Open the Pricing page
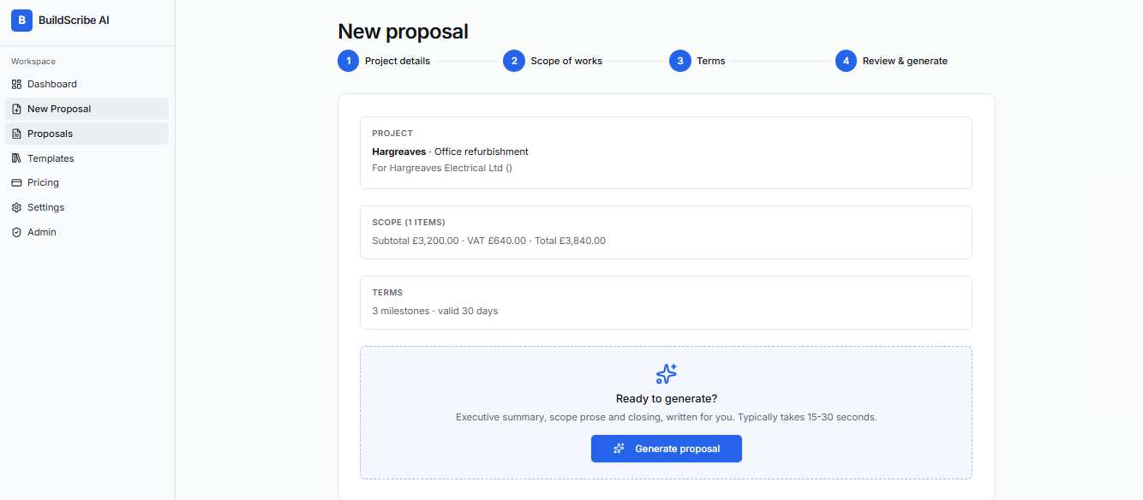 [87, 182]
